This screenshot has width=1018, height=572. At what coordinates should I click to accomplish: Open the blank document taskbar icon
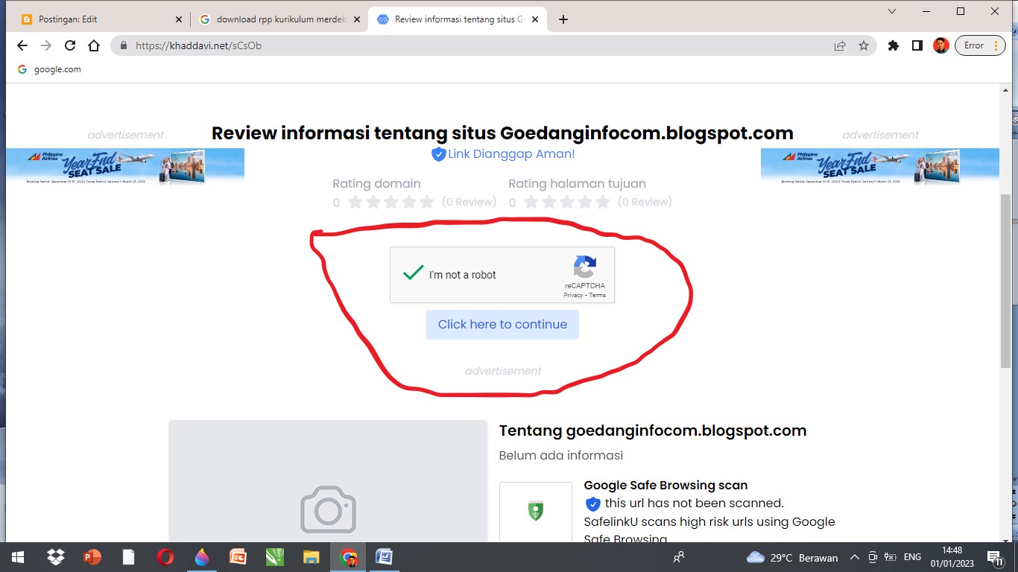tap(129, 557)
